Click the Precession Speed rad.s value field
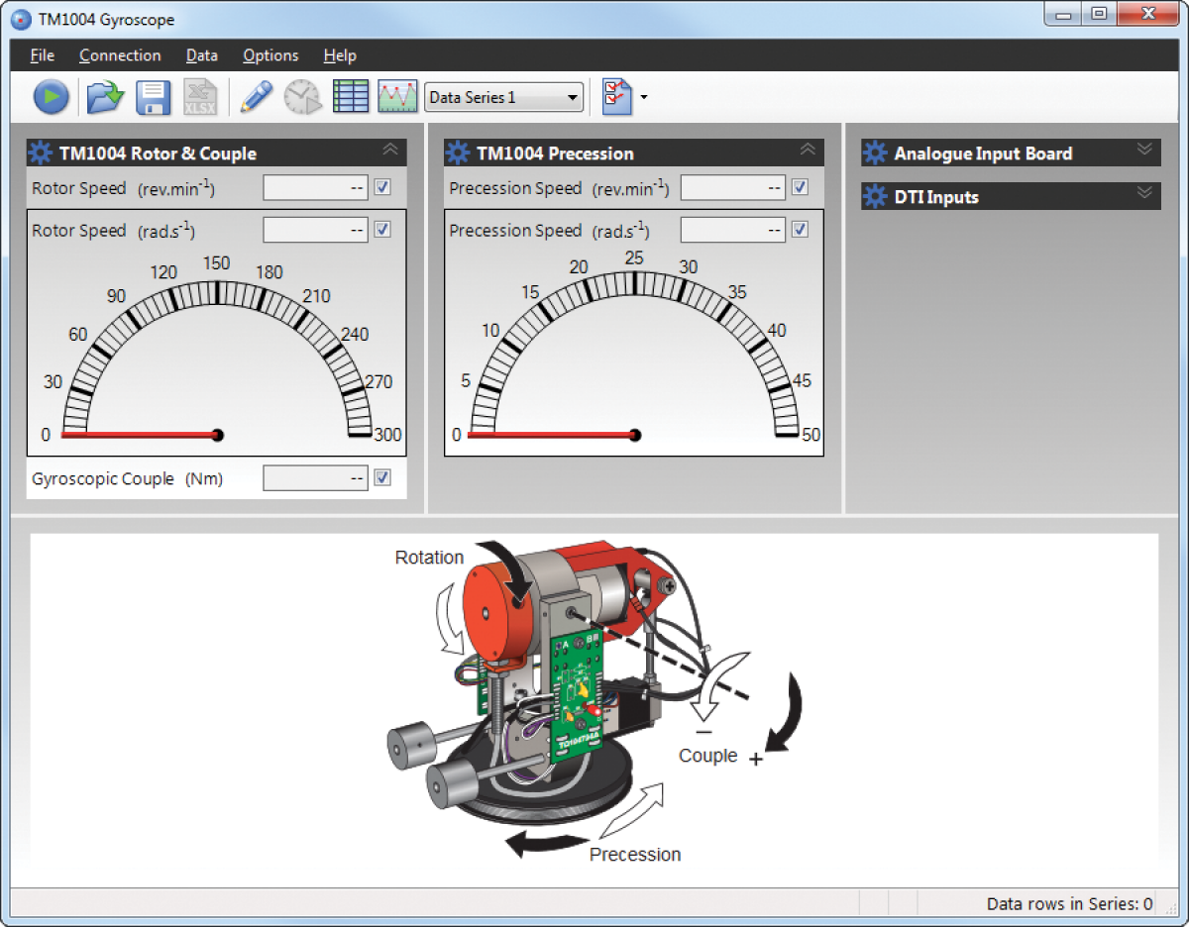This screenshot has width=1189, height=927. point(733,230)
